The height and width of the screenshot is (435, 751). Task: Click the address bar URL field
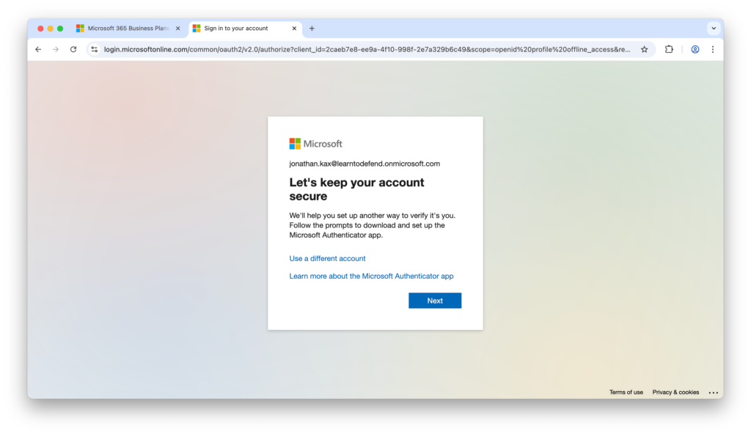click(367, 49)
